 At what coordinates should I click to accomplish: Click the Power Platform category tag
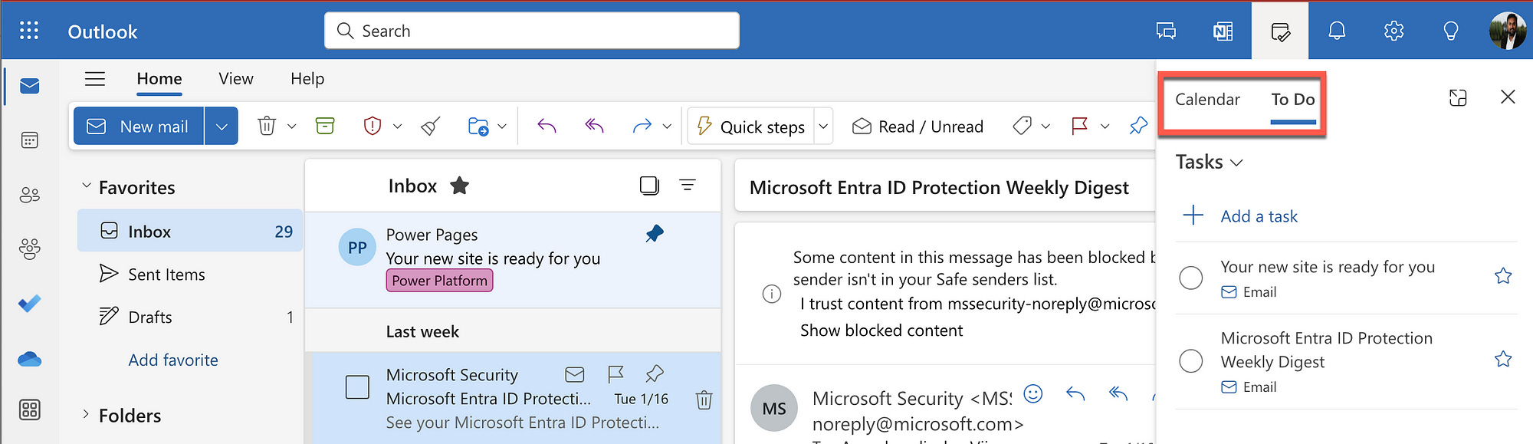(439, 281)
